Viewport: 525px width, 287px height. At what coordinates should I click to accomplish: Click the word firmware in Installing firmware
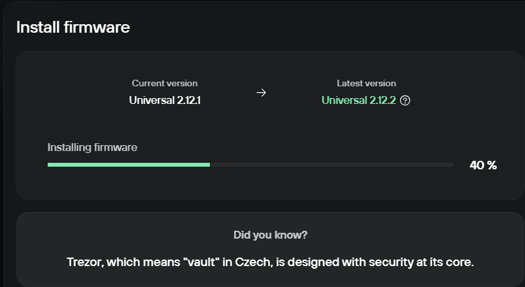click(x=116, y=147)
